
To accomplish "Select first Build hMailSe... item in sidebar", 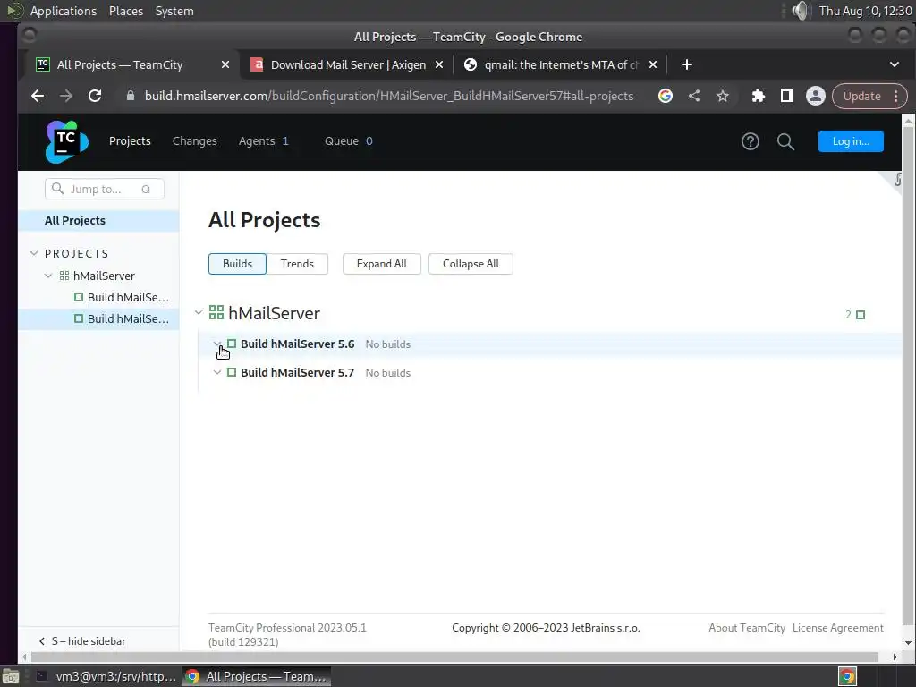I will tap(98, 297).
